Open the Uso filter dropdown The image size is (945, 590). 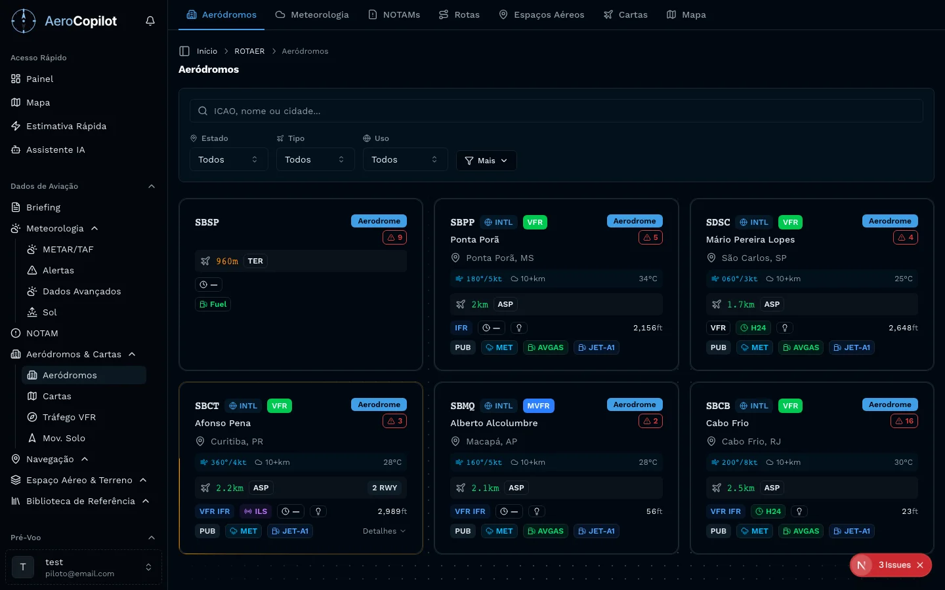coord(405,159)
